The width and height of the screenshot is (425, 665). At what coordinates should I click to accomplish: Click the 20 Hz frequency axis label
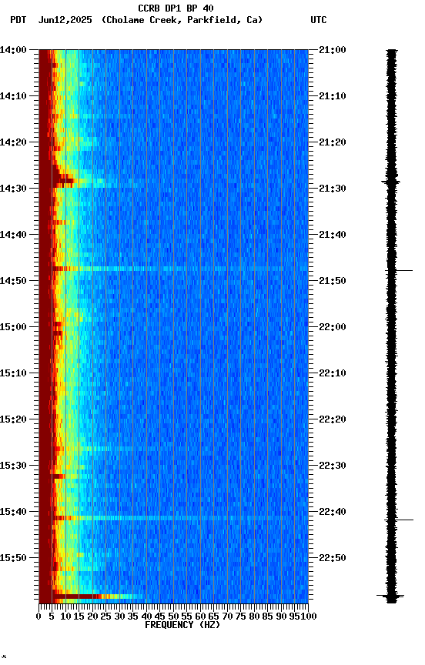coord(92,617)
